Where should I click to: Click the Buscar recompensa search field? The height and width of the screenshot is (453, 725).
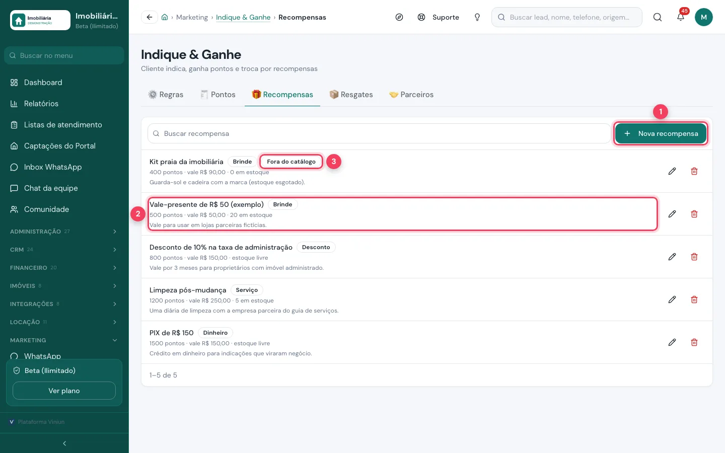tap(379, 133)
